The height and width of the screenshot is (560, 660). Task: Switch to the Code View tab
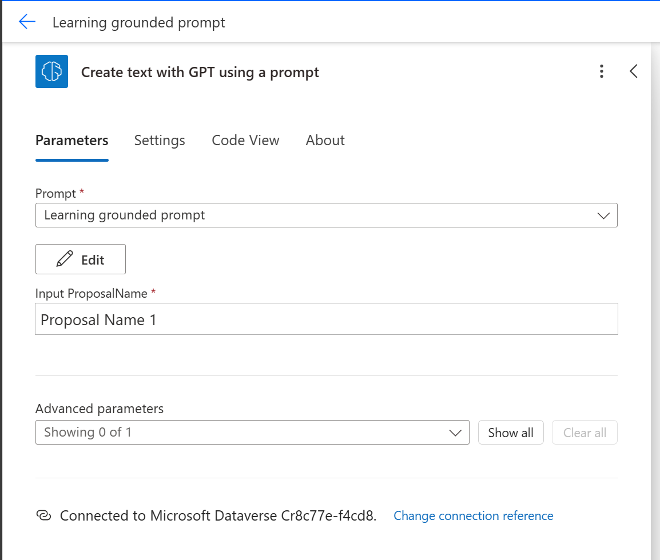pos(245,141)
